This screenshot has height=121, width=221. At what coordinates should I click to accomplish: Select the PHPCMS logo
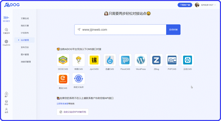pos(172,60)
